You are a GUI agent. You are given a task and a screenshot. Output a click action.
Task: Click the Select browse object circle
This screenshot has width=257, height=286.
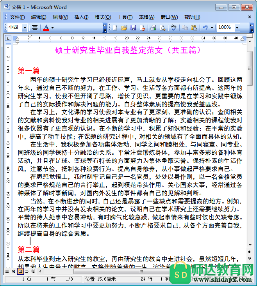point(250,258)
